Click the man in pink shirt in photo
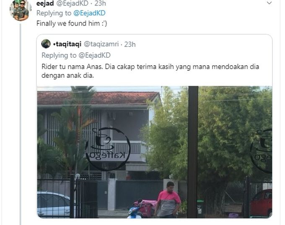Image resolution: width=285 pixels, height=225 pixels. click(168, 199)
